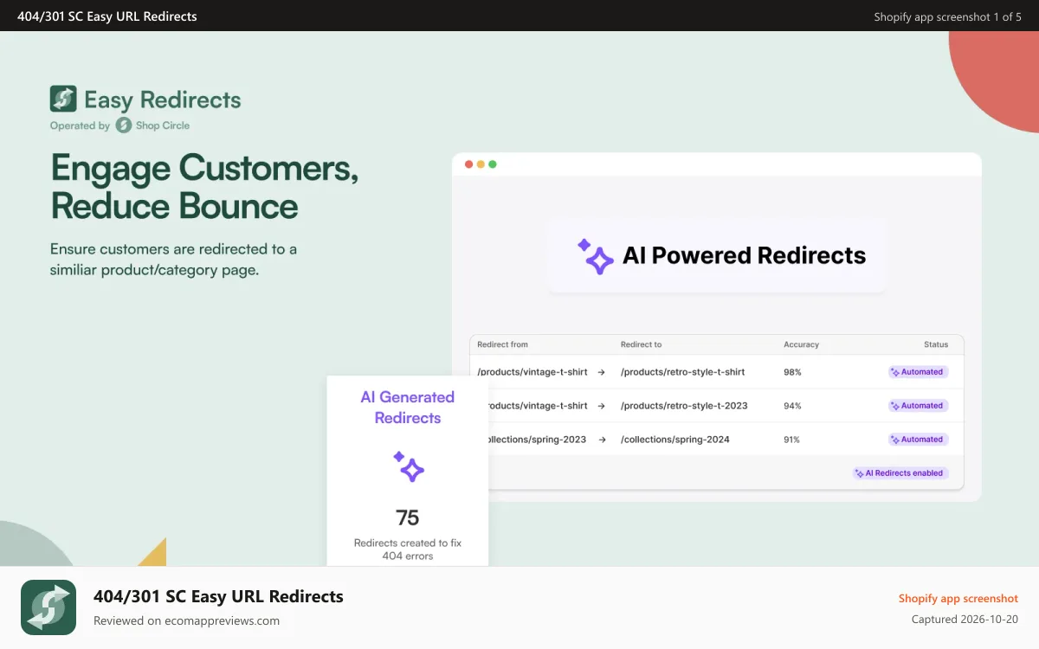Click the Accuracy column header
The width and height of the screenshot is (1039, 649).
click(x=801, y=344)
